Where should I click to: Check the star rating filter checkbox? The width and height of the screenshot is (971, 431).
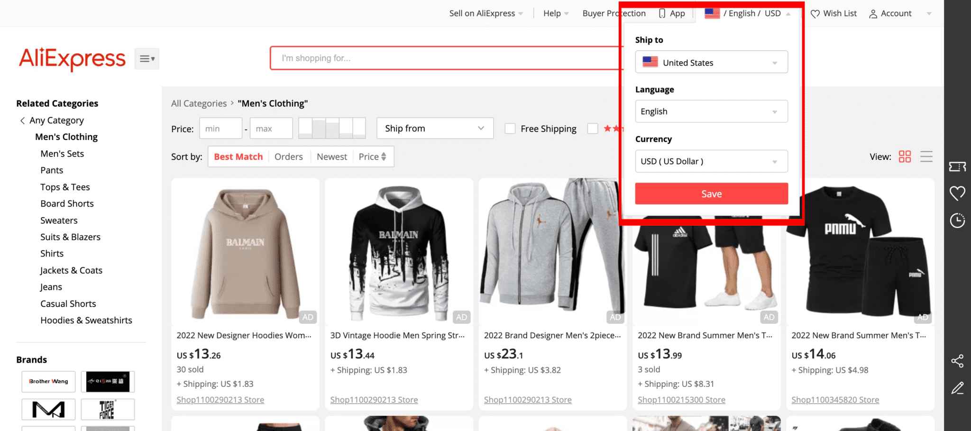pyautogui.click(x=593, y=128)
